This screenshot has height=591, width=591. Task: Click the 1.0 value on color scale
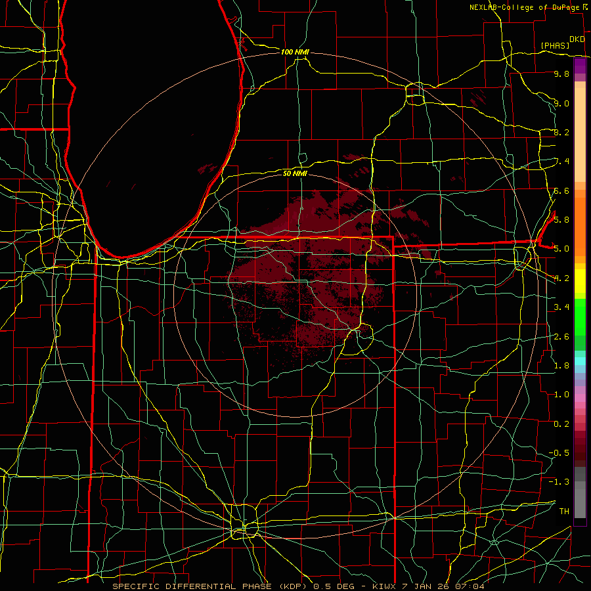click(x=561, y=395)
